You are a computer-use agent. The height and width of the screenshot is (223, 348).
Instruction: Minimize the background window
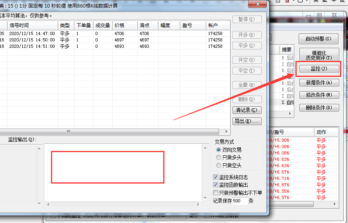[309, 15]
